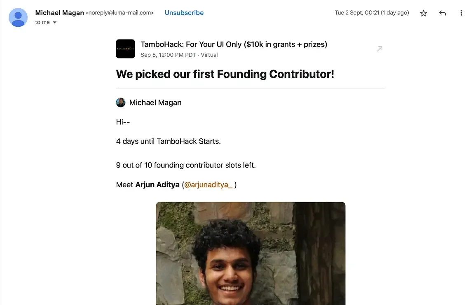Open the @arjunaditya_ profile link
Image resolution: width=473 pixels, height=305 pixels.
pyautogui.click(x=208, y=185)
